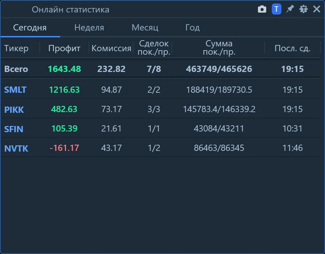Viewport: 325px width, 254px height.
Task: Click NVTK last deal time 11:46
Action: pos(292,148)
